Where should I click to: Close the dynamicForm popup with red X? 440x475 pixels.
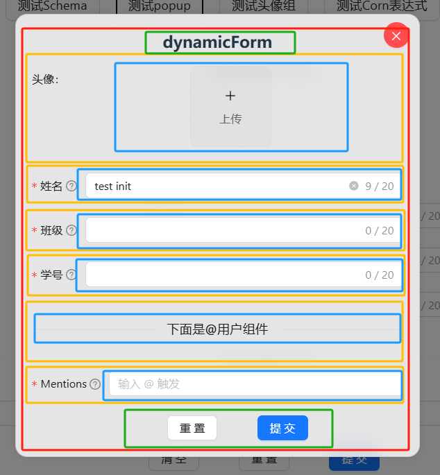396,36
